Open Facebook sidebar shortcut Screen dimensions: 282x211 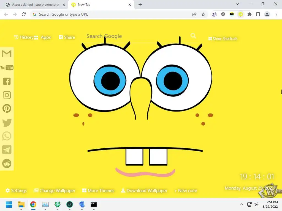pos(7,81)
